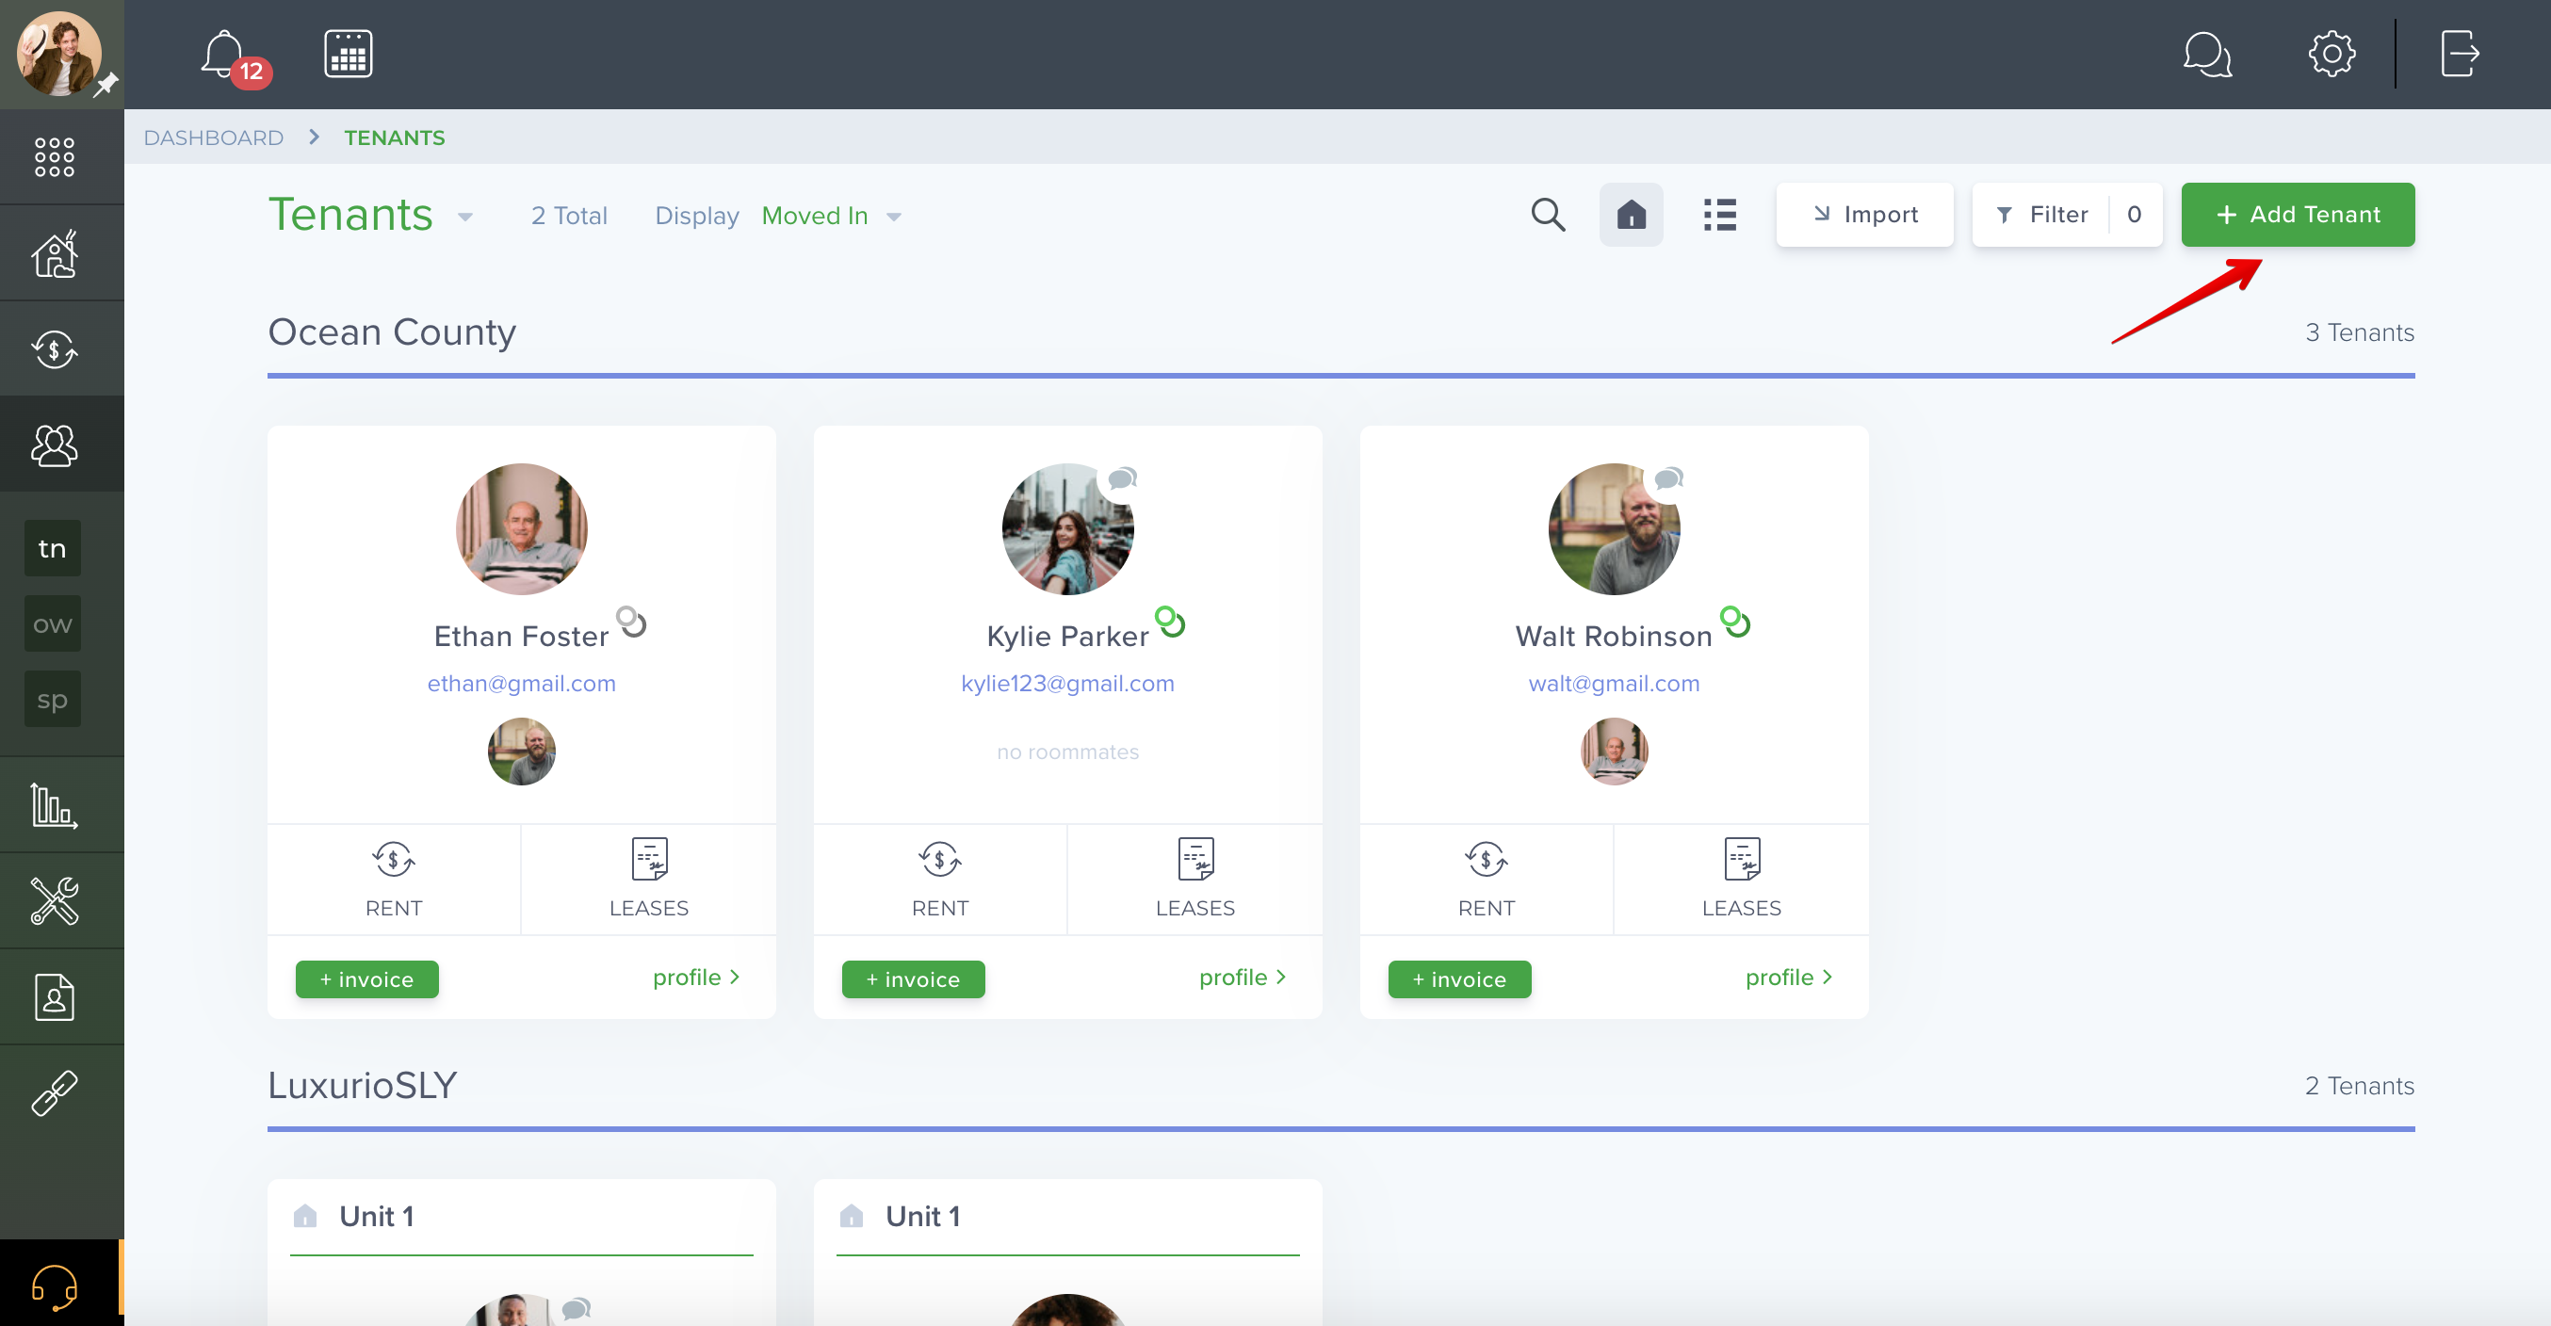Click roommate avatar under Walt Robinson
The width and height of the screenshot is (2551, 1326).
pyautogui.click(x=1615, y=752)
